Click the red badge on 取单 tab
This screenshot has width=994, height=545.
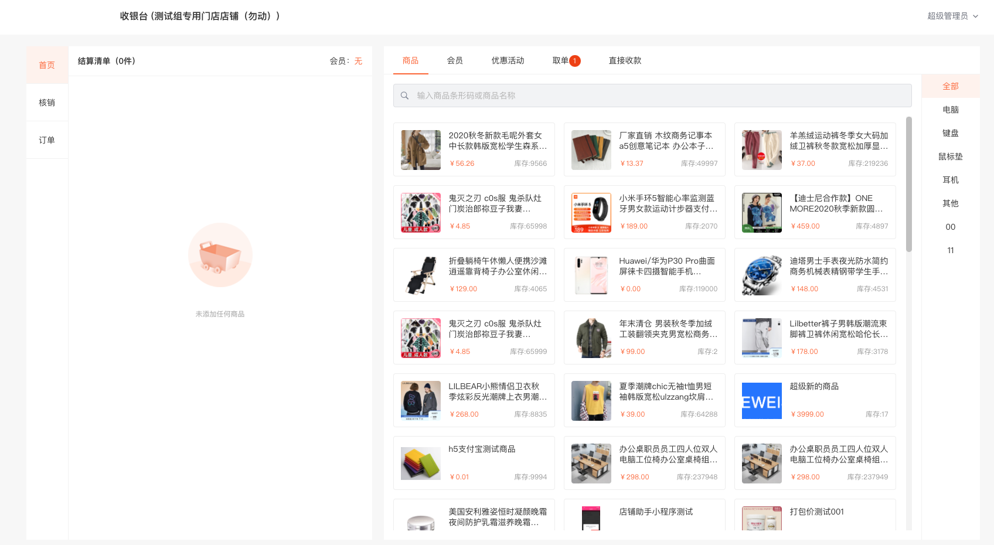pos(575,61)
